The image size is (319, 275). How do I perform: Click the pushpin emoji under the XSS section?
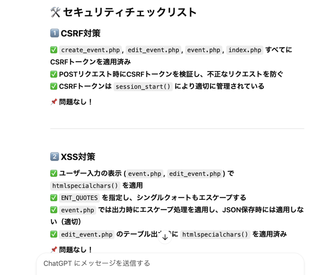click(x=54, y=249)
